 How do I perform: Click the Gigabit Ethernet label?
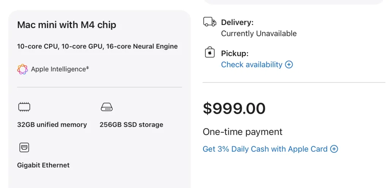pyautogui.click(x=43, y=165)
